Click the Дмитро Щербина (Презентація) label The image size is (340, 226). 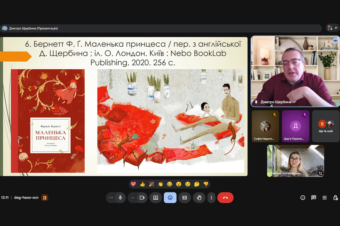pos(33,28)
